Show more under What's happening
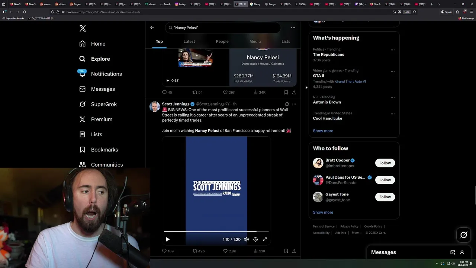This screenshot has width=476, height=268. [x=323, y=131]
